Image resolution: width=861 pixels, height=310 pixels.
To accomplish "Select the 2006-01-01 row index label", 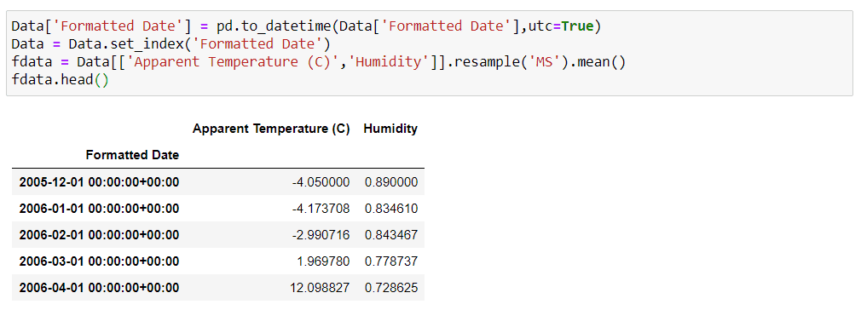I will tap(99, 209).
